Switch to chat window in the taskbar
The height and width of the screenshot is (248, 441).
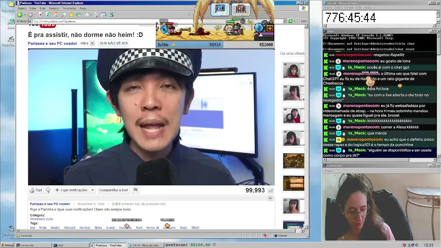click(x=71, y=245)
